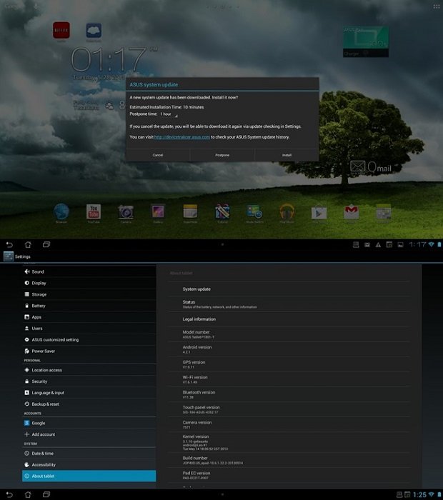Open the all-apps grid in the top corner
Viewport: 443px width, 500px height.
click(x=437, y=6)
